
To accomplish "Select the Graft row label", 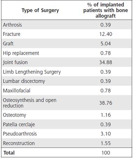I will [x=8, y=43].
